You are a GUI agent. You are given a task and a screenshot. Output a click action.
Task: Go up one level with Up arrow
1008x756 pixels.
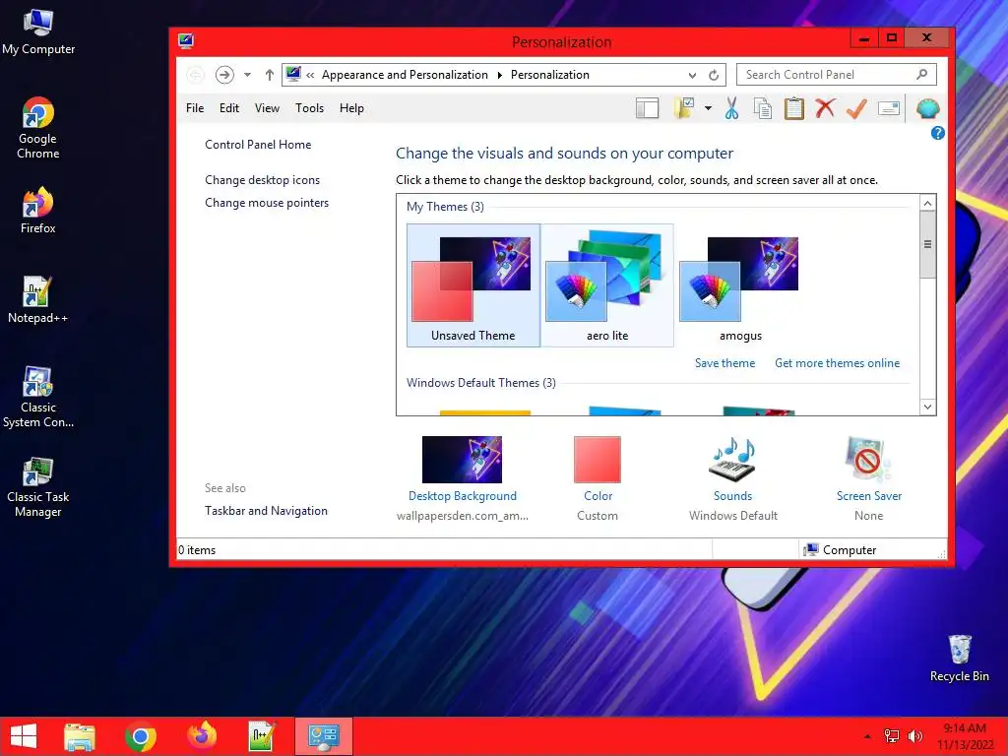270,75
